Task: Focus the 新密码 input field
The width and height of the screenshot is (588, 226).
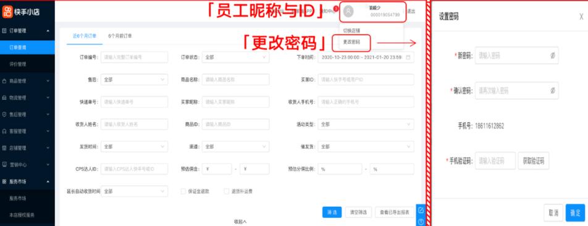Action: click(517, 56)
